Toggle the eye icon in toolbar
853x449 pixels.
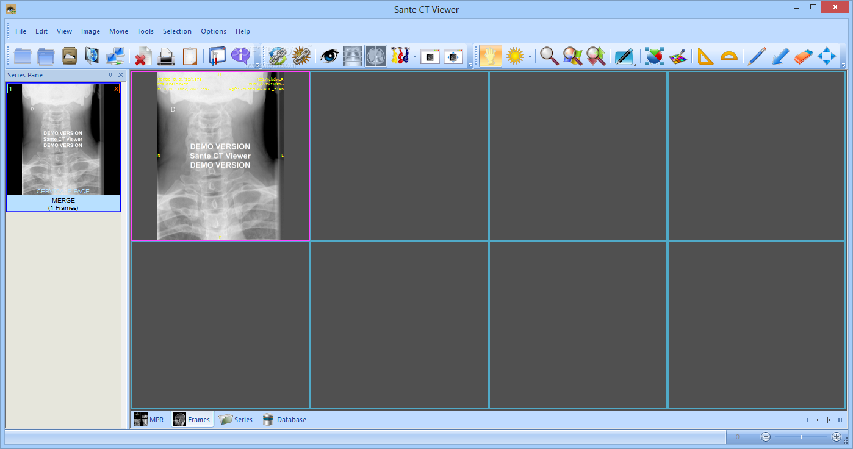tap(329, 56)
